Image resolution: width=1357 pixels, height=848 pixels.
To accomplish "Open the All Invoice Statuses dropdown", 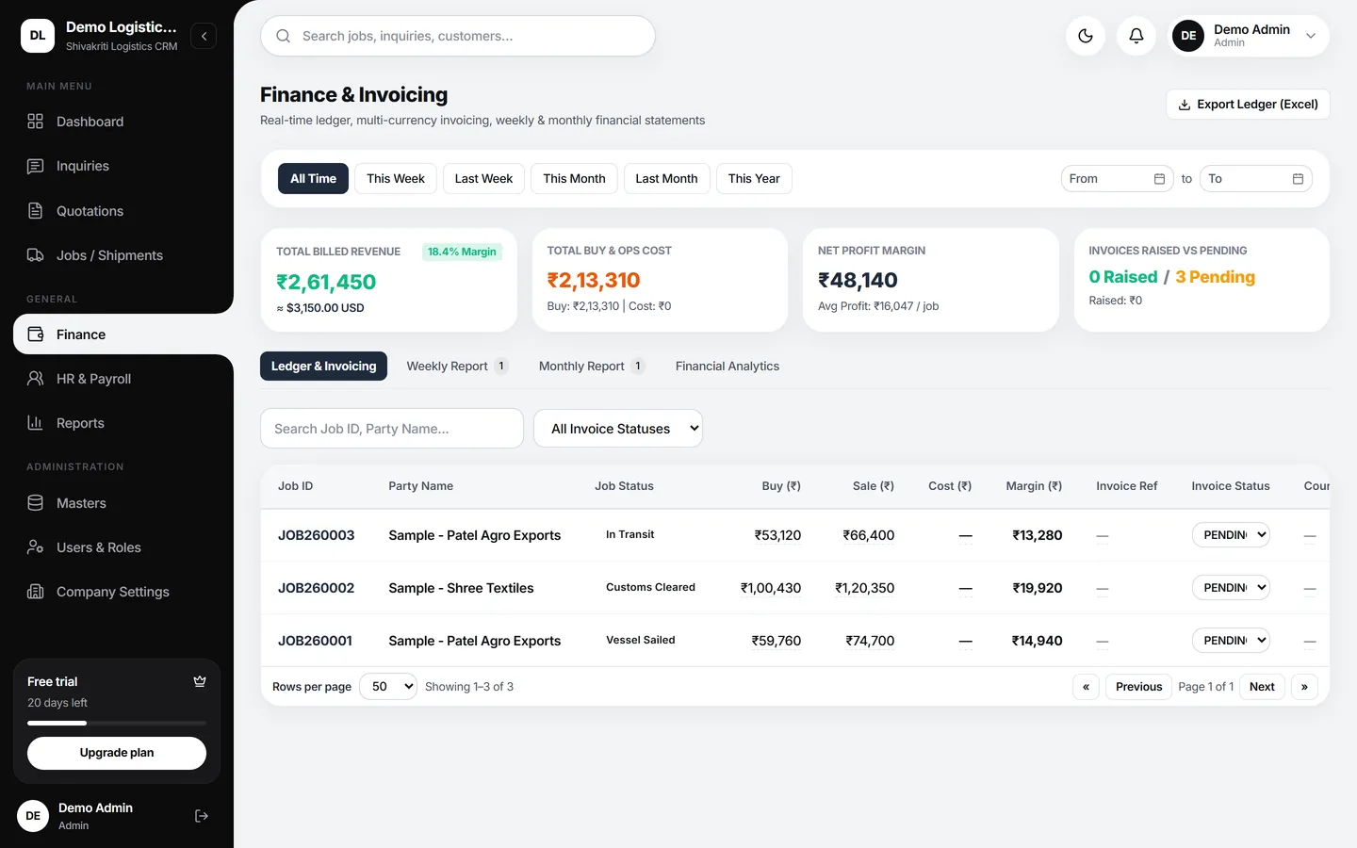I will 618,429.
